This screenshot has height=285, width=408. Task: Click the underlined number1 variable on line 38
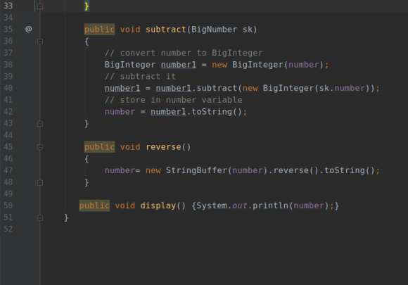tap(179, 65)
